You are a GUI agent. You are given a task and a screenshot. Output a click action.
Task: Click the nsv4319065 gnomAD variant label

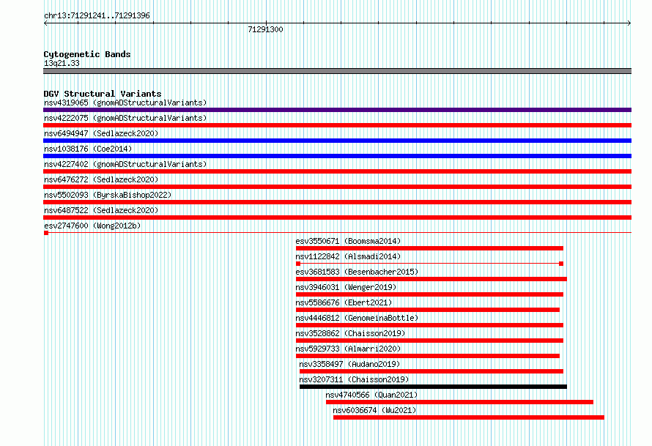point(125,103)
